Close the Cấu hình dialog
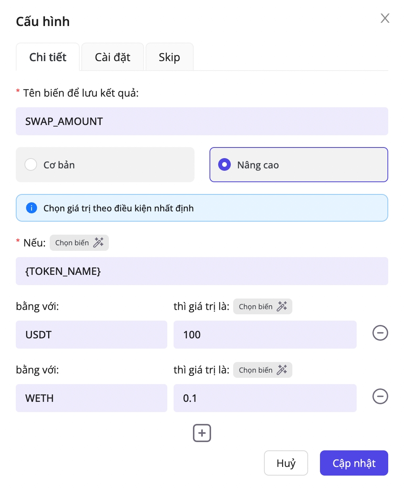 tap(385, 18)
